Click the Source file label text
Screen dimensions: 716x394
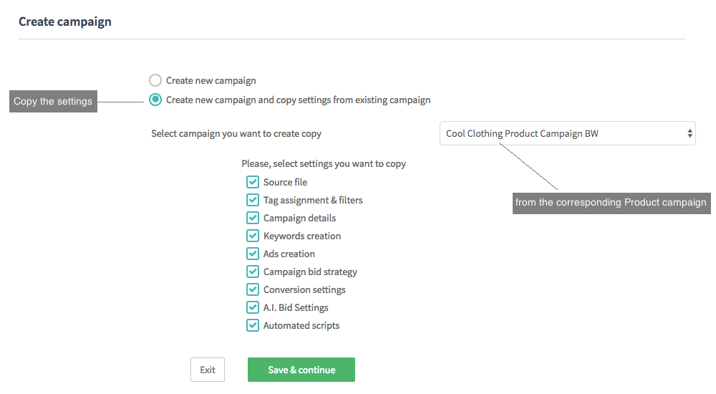pyautogui.click(x=285, y=182)
